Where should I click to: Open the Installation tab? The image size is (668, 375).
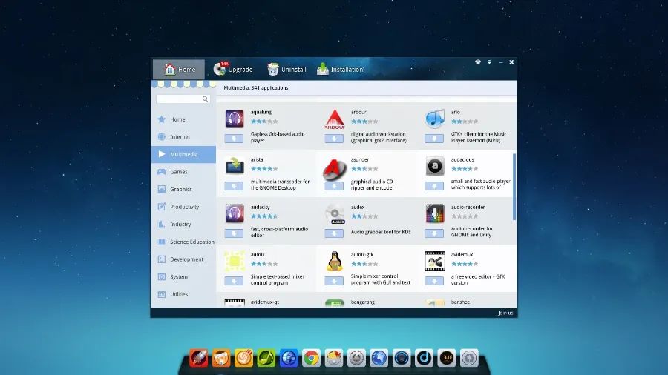(x=340, y=70)
